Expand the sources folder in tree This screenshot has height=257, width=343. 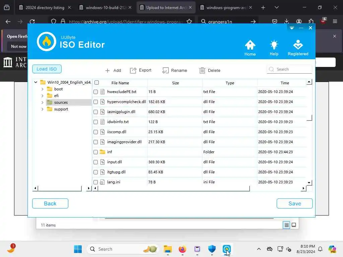(43, 102)
